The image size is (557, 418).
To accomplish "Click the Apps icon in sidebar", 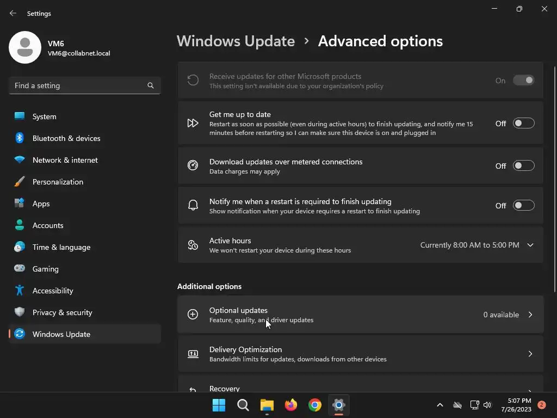I will [x=20, y=203].
